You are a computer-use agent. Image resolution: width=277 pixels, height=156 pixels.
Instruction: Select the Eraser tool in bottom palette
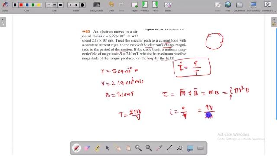tap(87, 148)
